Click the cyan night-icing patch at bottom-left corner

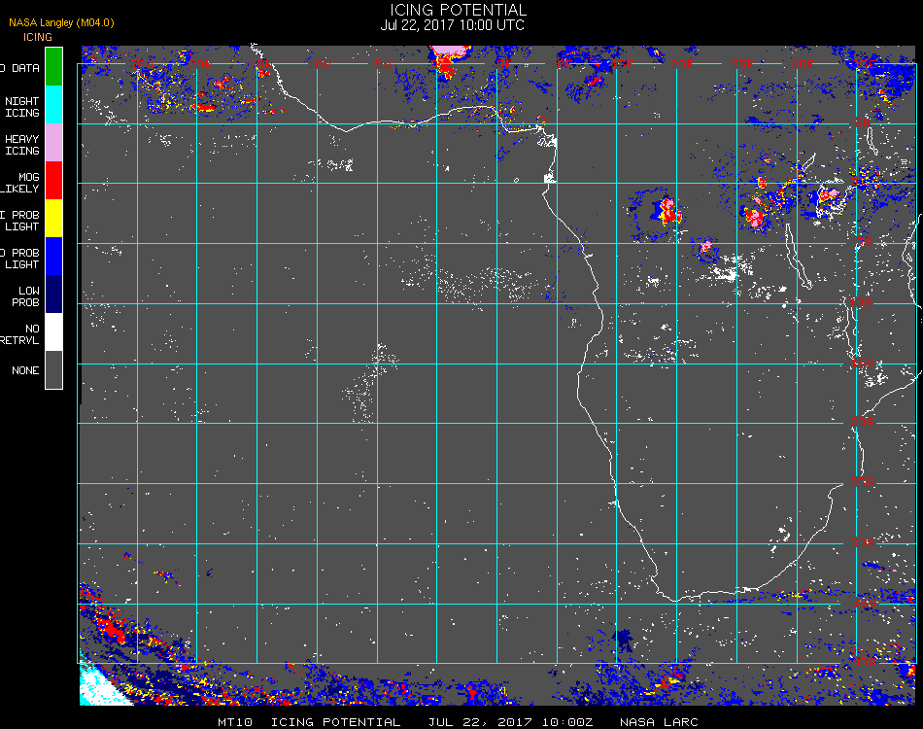tap(99, 686)
